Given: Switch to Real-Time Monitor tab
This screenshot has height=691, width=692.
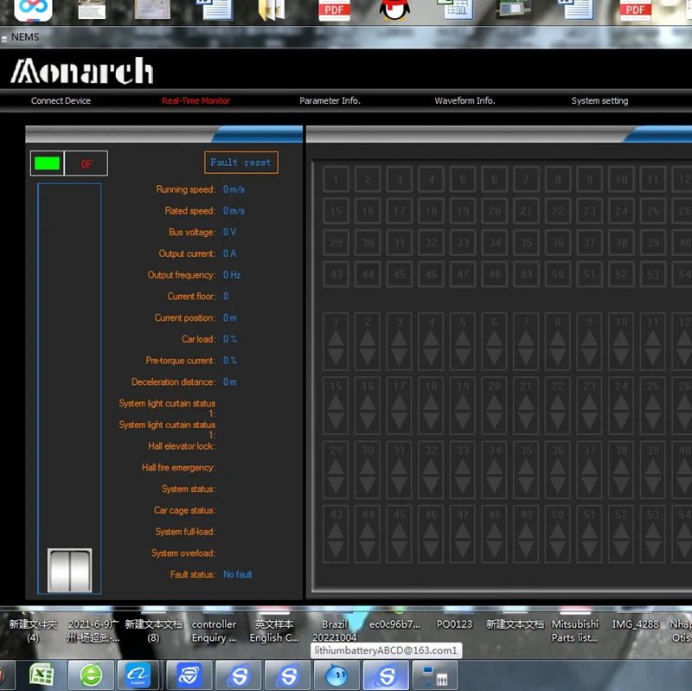Looking at the screenshot, I should click(196, 100).
